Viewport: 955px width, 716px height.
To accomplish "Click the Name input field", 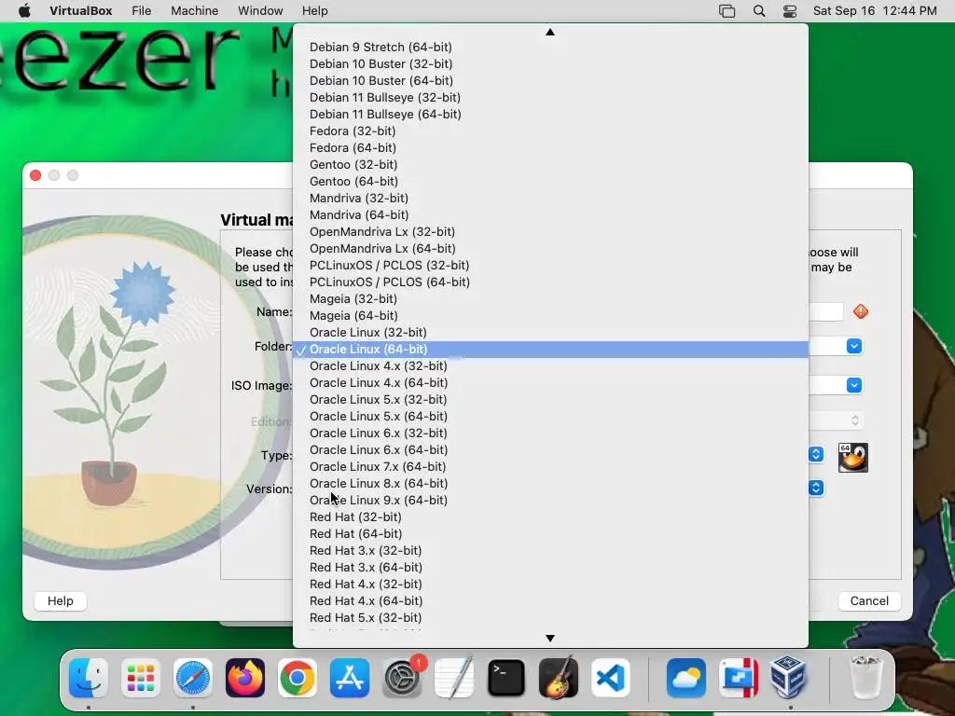I will [826, 311].
